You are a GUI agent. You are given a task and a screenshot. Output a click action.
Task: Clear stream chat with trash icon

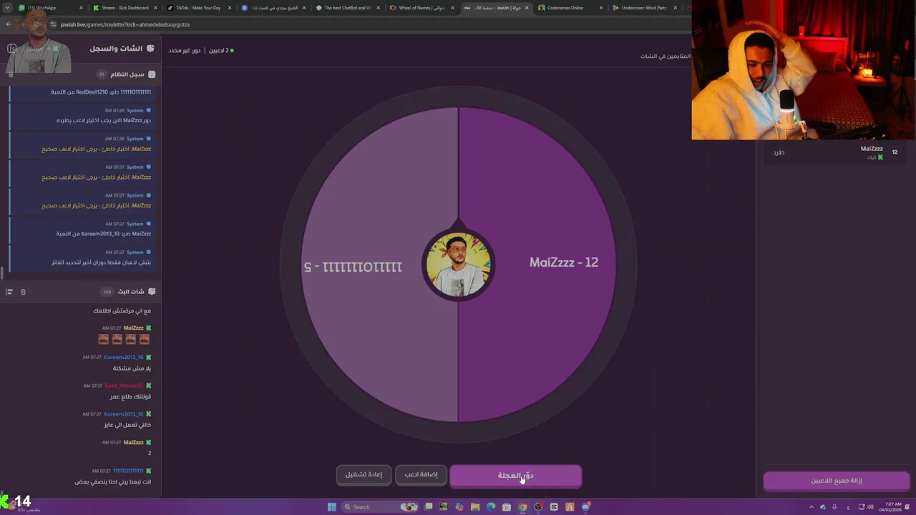pyautogui.click(x=23, y=292)
